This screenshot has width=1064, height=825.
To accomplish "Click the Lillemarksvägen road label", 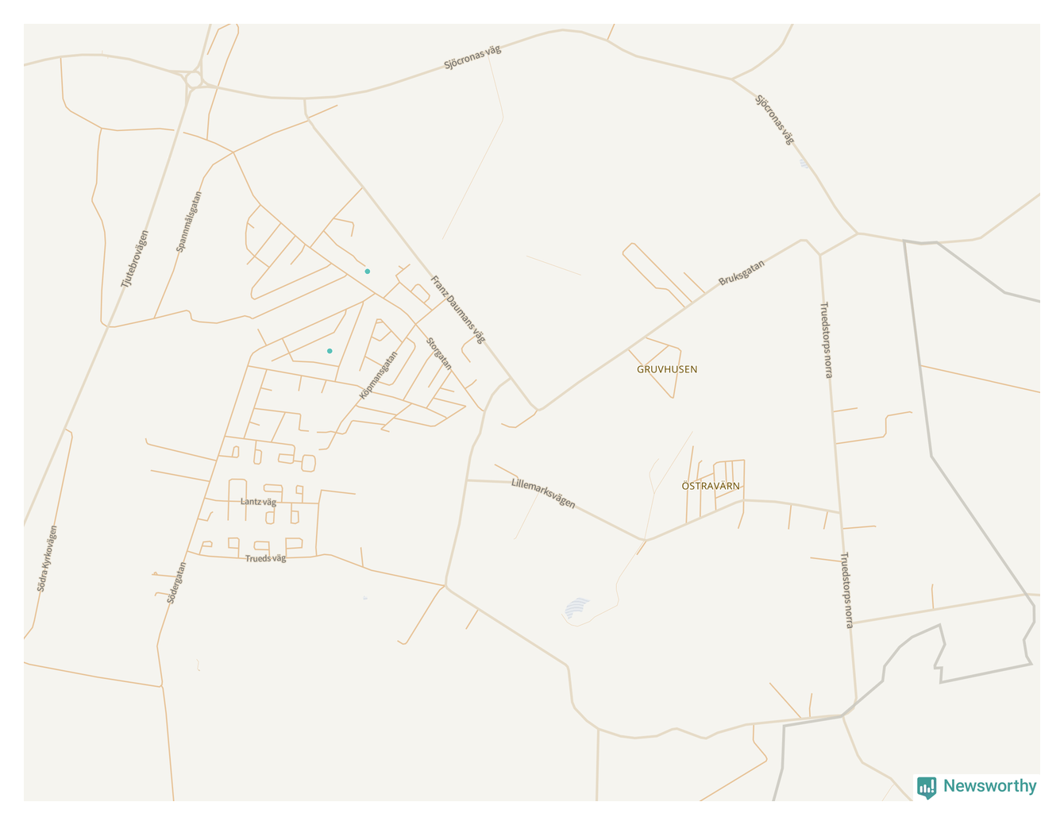I will coord(543,492).
